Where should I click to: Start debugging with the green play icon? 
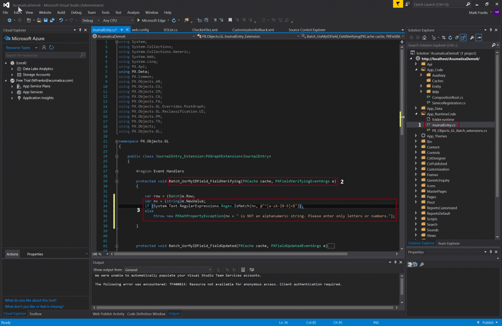point(139,20)
